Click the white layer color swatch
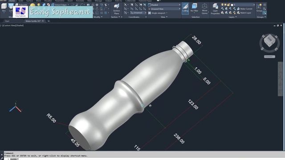Screen dimensions: 285x160 tap(232, 5)
